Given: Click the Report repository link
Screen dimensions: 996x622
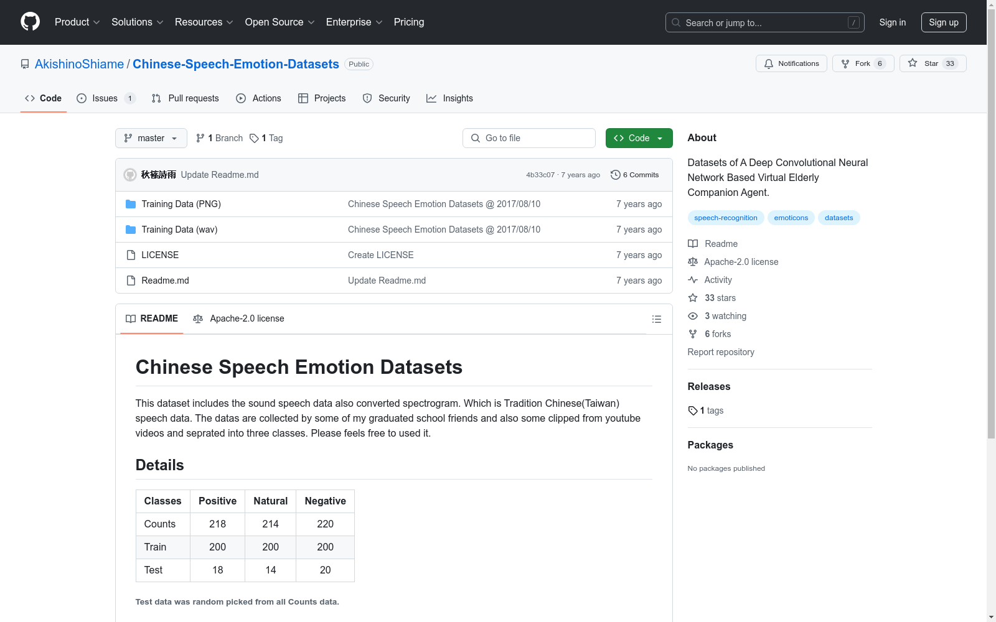Looking at the screenshot, I should (x=721, y=352).
